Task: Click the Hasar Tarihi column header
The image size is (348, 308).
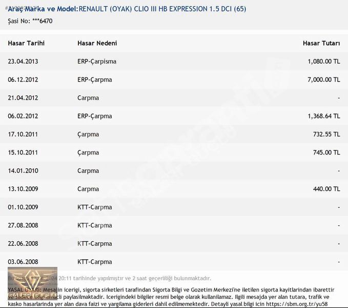Action: (x=26, y=43)
